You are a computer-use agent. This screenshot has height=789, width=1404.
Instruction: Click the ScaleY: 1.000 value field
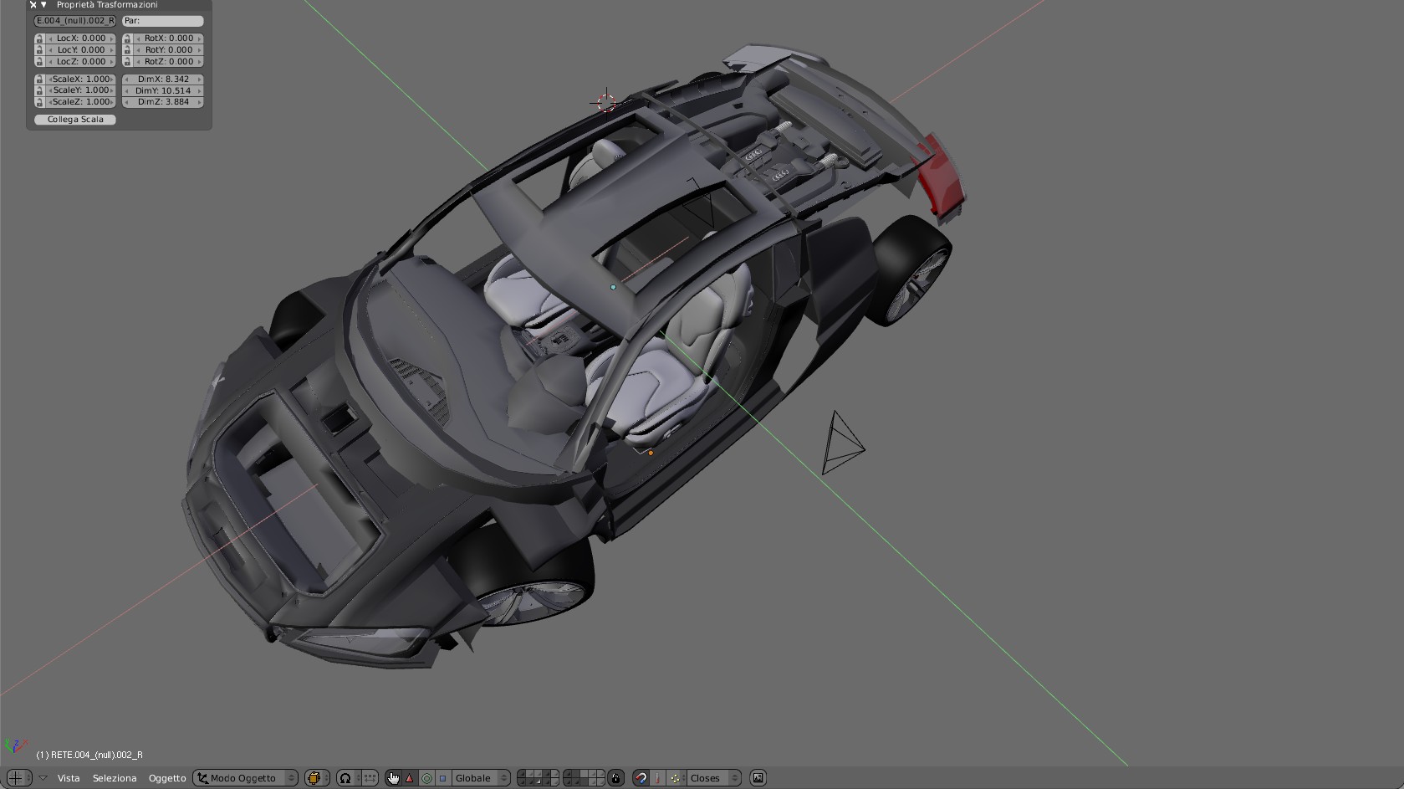click(81, 90)
